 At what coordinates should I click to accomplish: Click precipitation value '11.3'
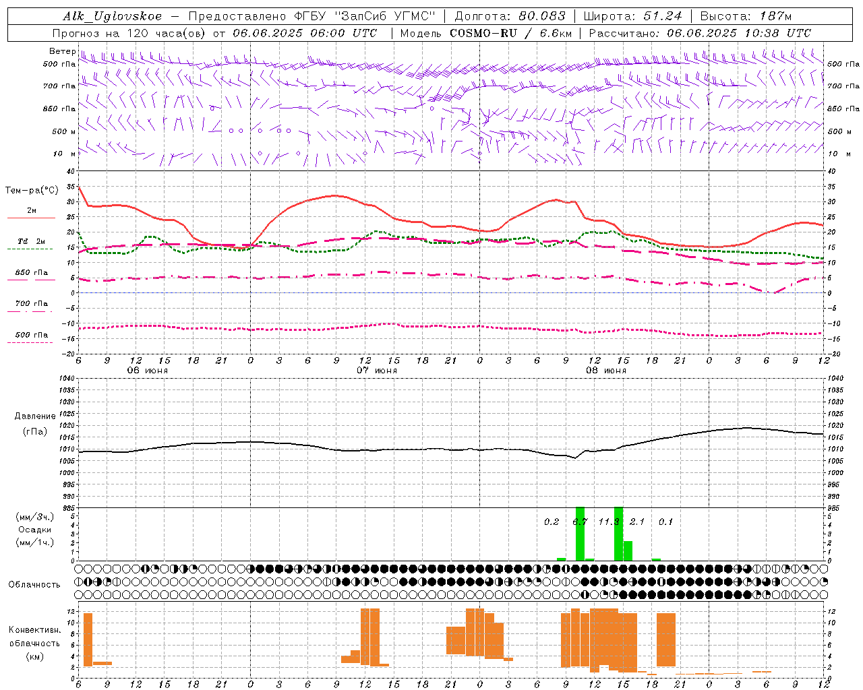(x=609, y=522)
